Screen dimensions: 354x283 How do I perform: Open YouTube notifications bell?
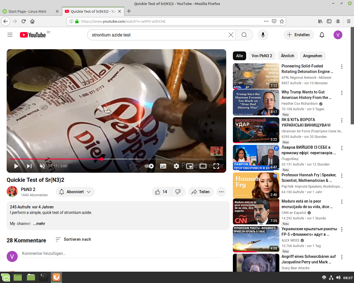(x=322, y=35)
